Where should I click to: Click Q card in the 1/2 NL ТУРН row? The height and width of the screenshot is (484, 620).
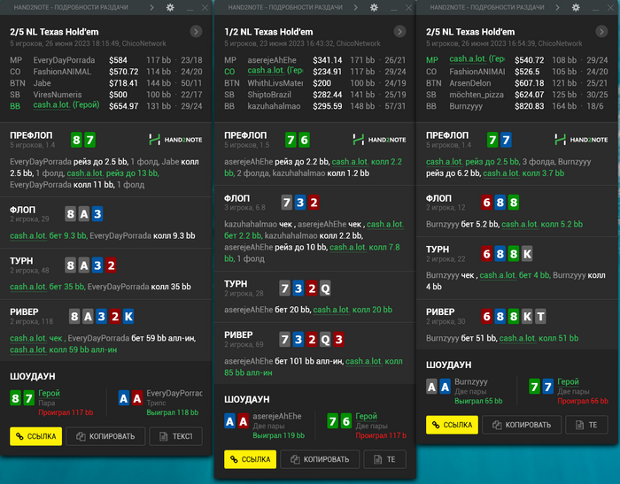pyautogui.click(x=325, y=288)
